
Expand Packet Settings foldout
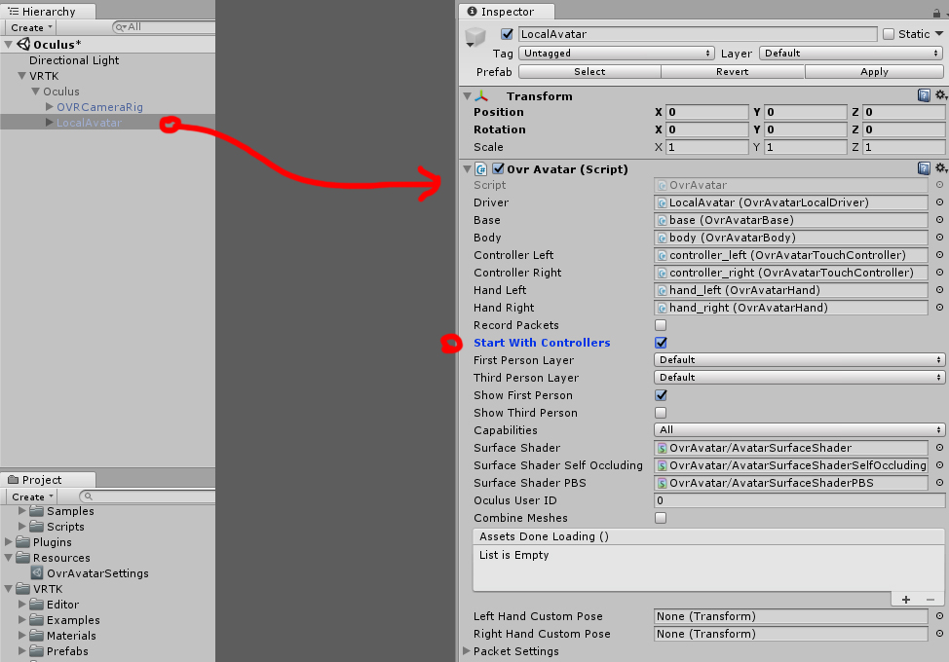467,651
